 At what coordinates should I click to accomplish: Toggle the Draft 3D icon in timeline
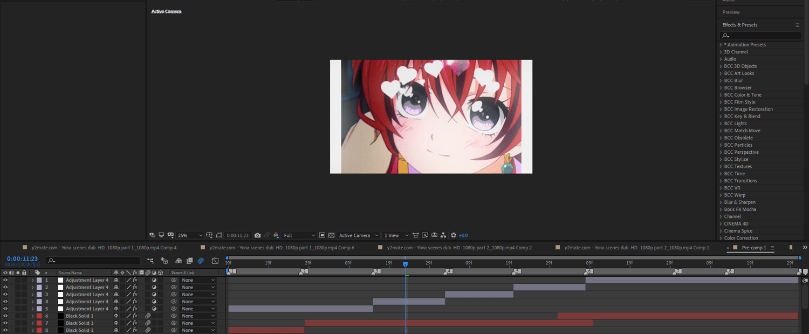tap(164, 261)
